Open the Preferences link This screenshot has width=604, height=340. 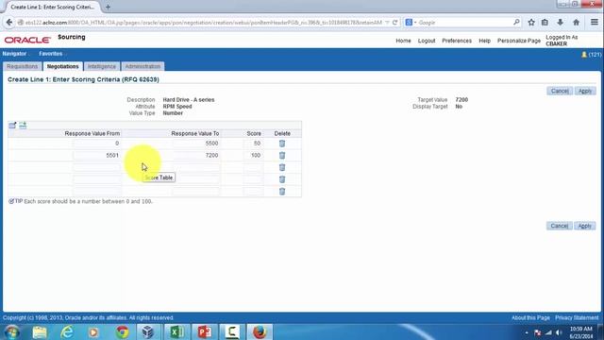[457, 41]
